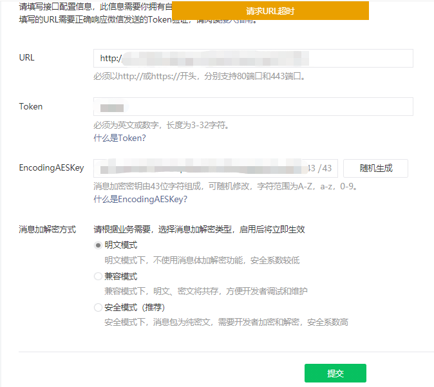Viewport: 434px width, 387px height.
Task: Focus the URL input field
Action: pos(253,59)
